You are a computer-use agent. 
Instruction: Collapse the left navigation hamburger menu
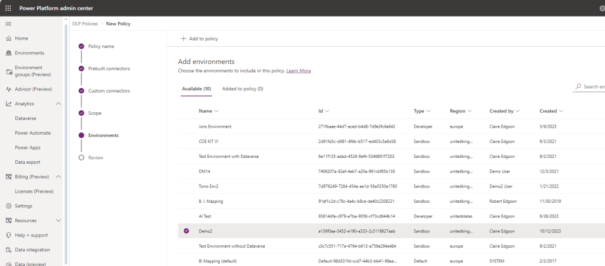pos(8,24)
